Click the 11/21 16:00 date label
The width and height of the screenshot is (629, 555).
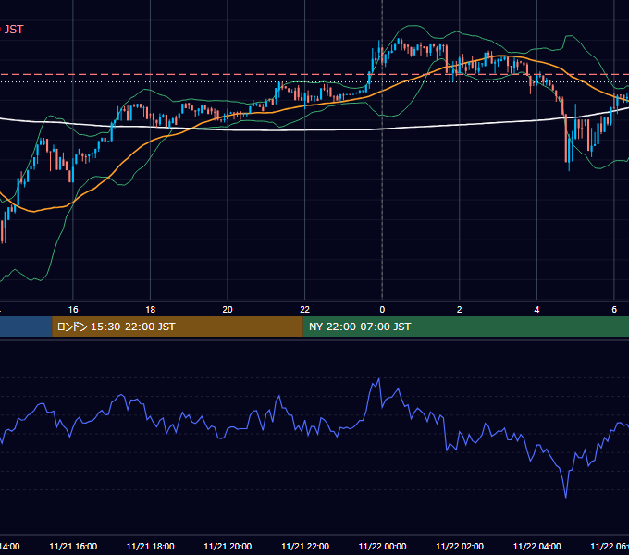[73, 546]
